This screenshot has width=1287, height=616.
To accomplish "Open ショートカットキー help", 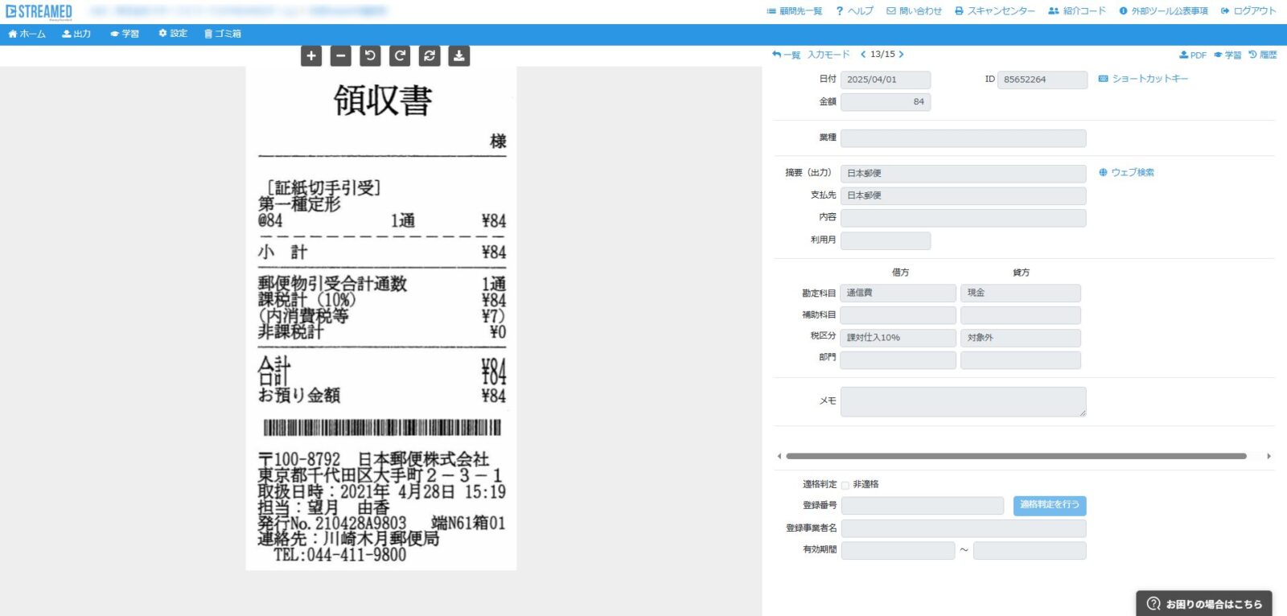I will [x=1143, y=79].
